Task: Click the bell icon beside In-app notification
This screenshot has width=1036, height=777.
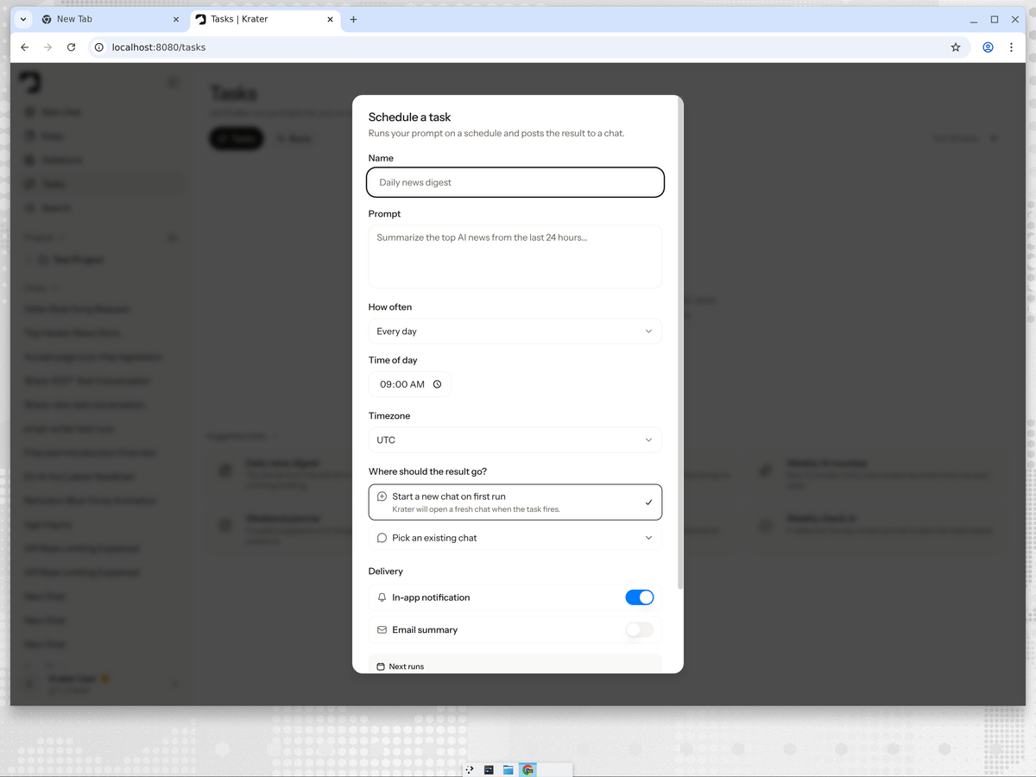Action: (x=382, y=597)
